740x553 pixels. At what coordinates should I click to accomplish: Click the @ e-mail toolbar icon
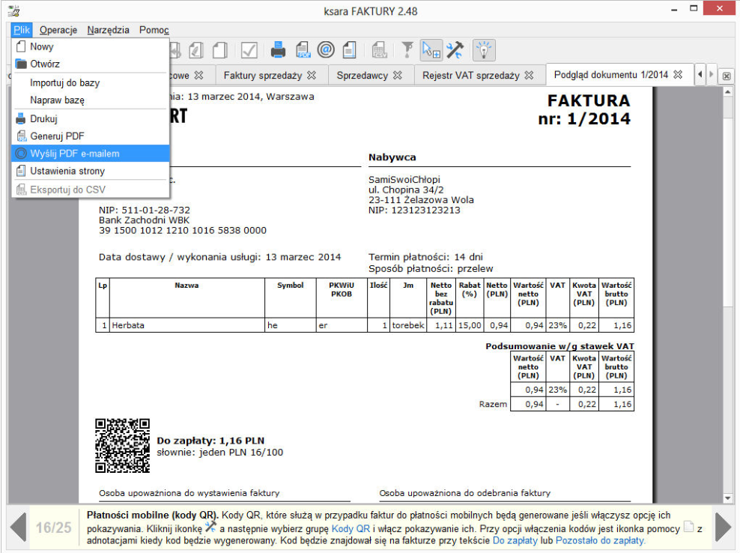coord(326,49)
